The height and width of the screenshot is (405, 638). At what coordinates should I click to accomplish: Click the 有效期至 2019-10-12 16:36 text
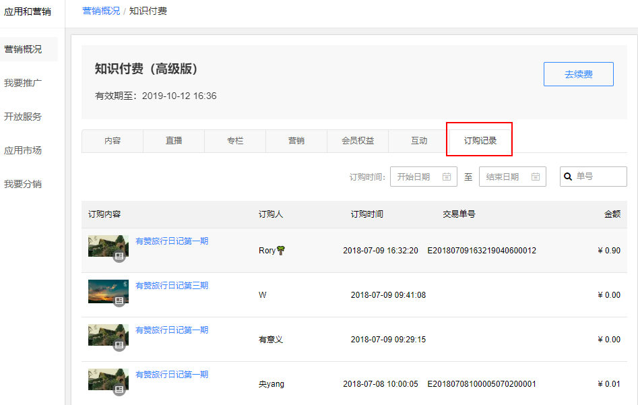point(156,96)
